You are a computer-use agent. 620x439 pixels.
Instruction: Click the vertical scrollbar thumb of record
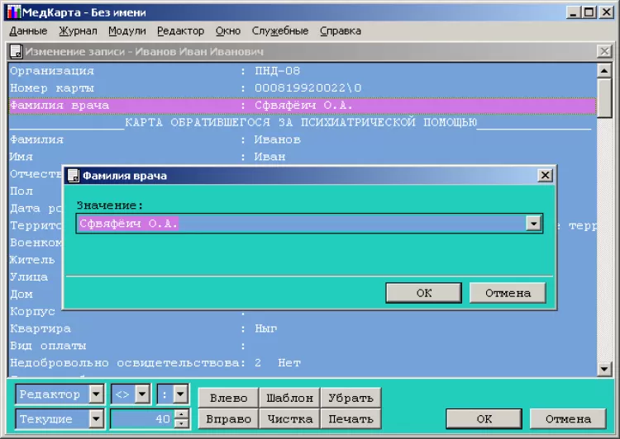604,98
